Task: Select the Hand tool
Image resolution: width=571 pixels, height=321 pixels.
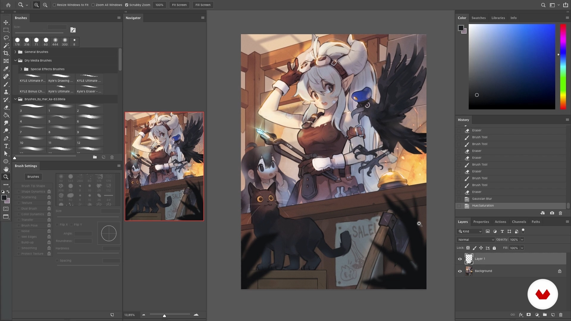Action: (x=6, y=169)
